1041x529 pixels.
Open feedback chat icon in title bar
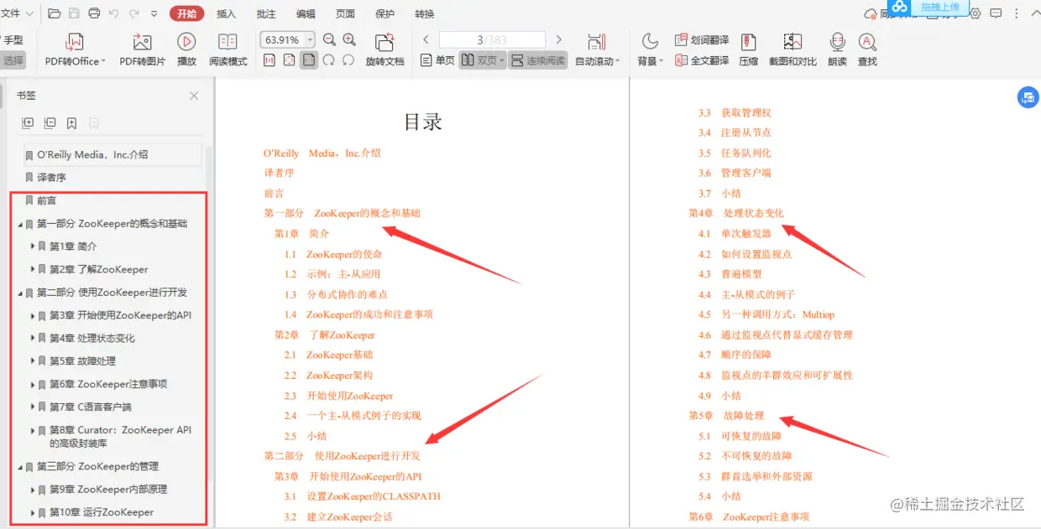click(x=996, y=13)
